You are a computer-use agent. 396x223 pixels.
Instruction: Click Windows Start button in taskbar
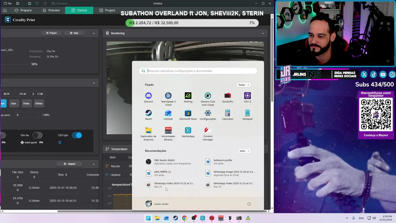coord(148,218)
